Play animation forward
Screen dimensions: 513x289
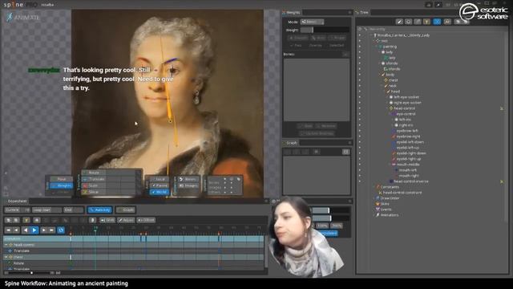coord(34,230)
